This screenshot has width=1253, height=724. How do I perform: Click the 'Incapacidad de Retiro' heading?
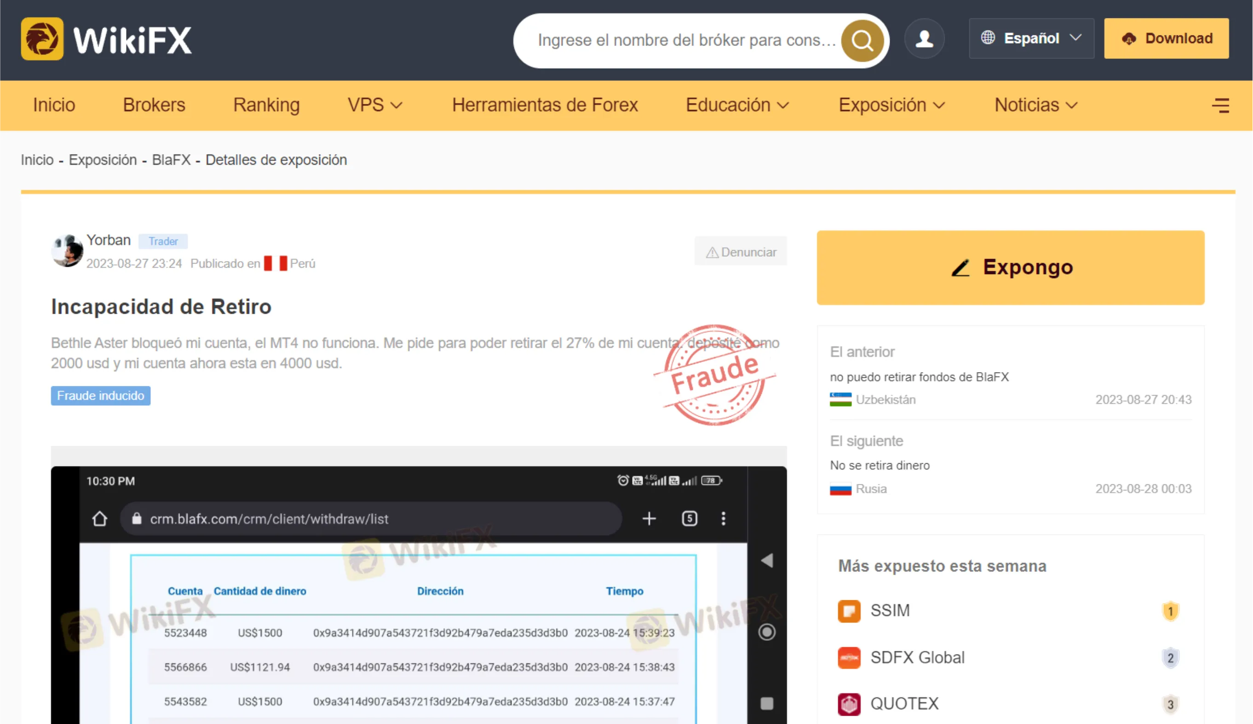click(x=161, y=307)
